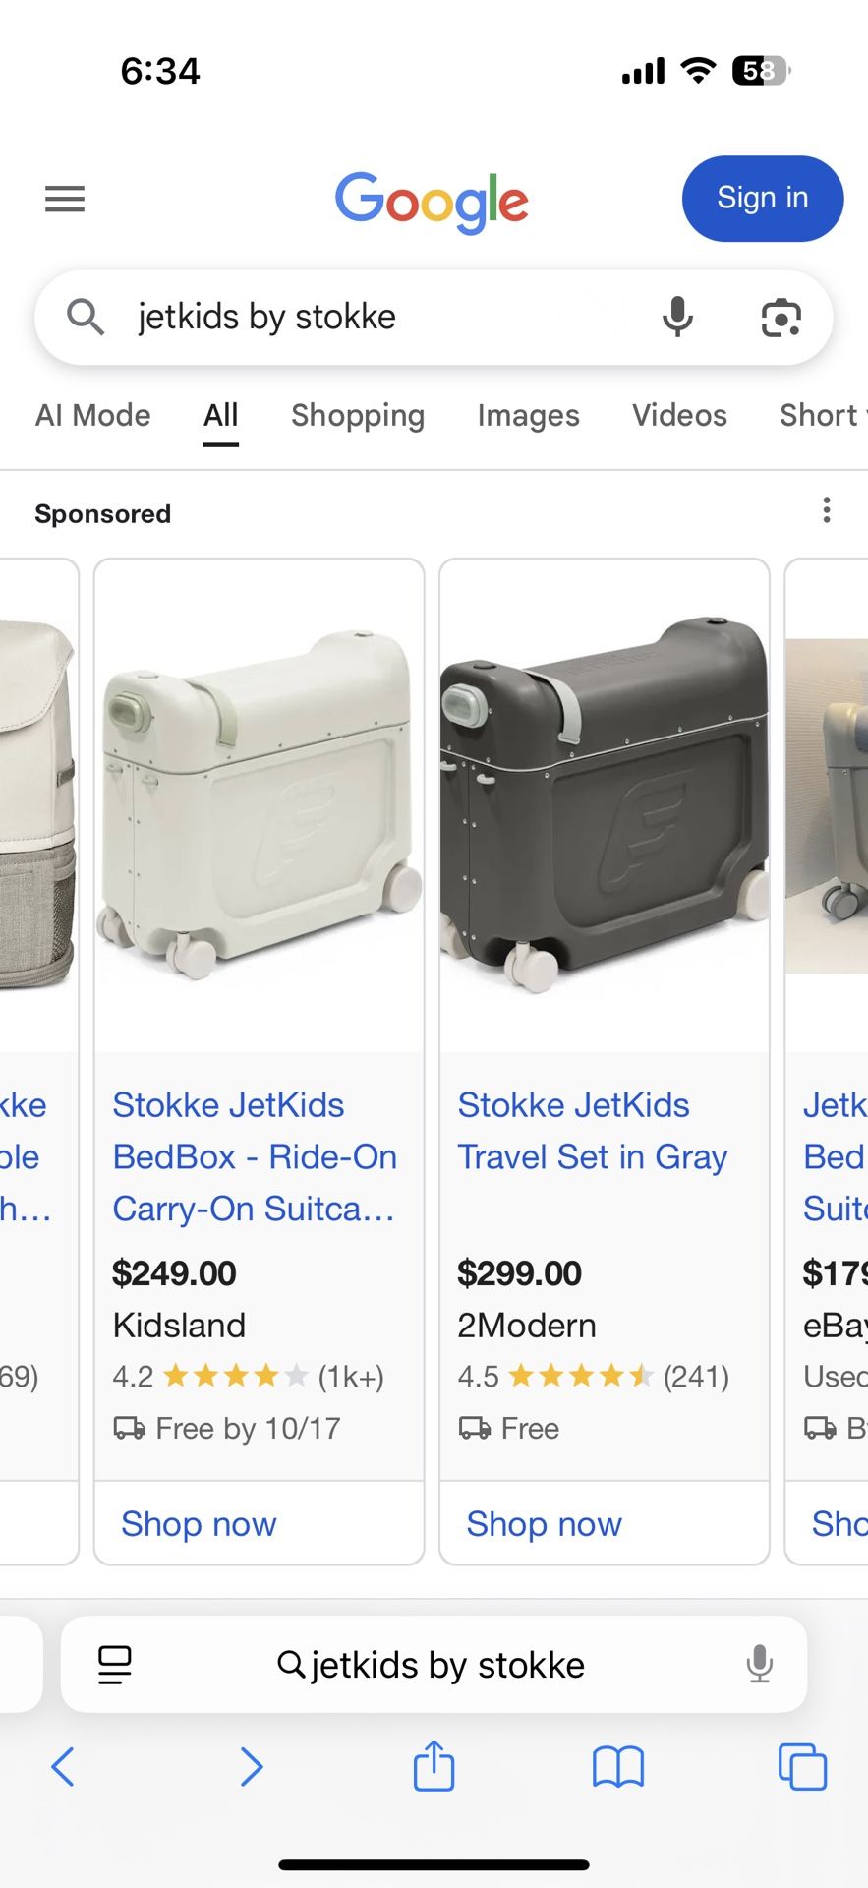Open Safari bookmarks
Screen dimensions: 868x1888
click(x=617, y=1767)
